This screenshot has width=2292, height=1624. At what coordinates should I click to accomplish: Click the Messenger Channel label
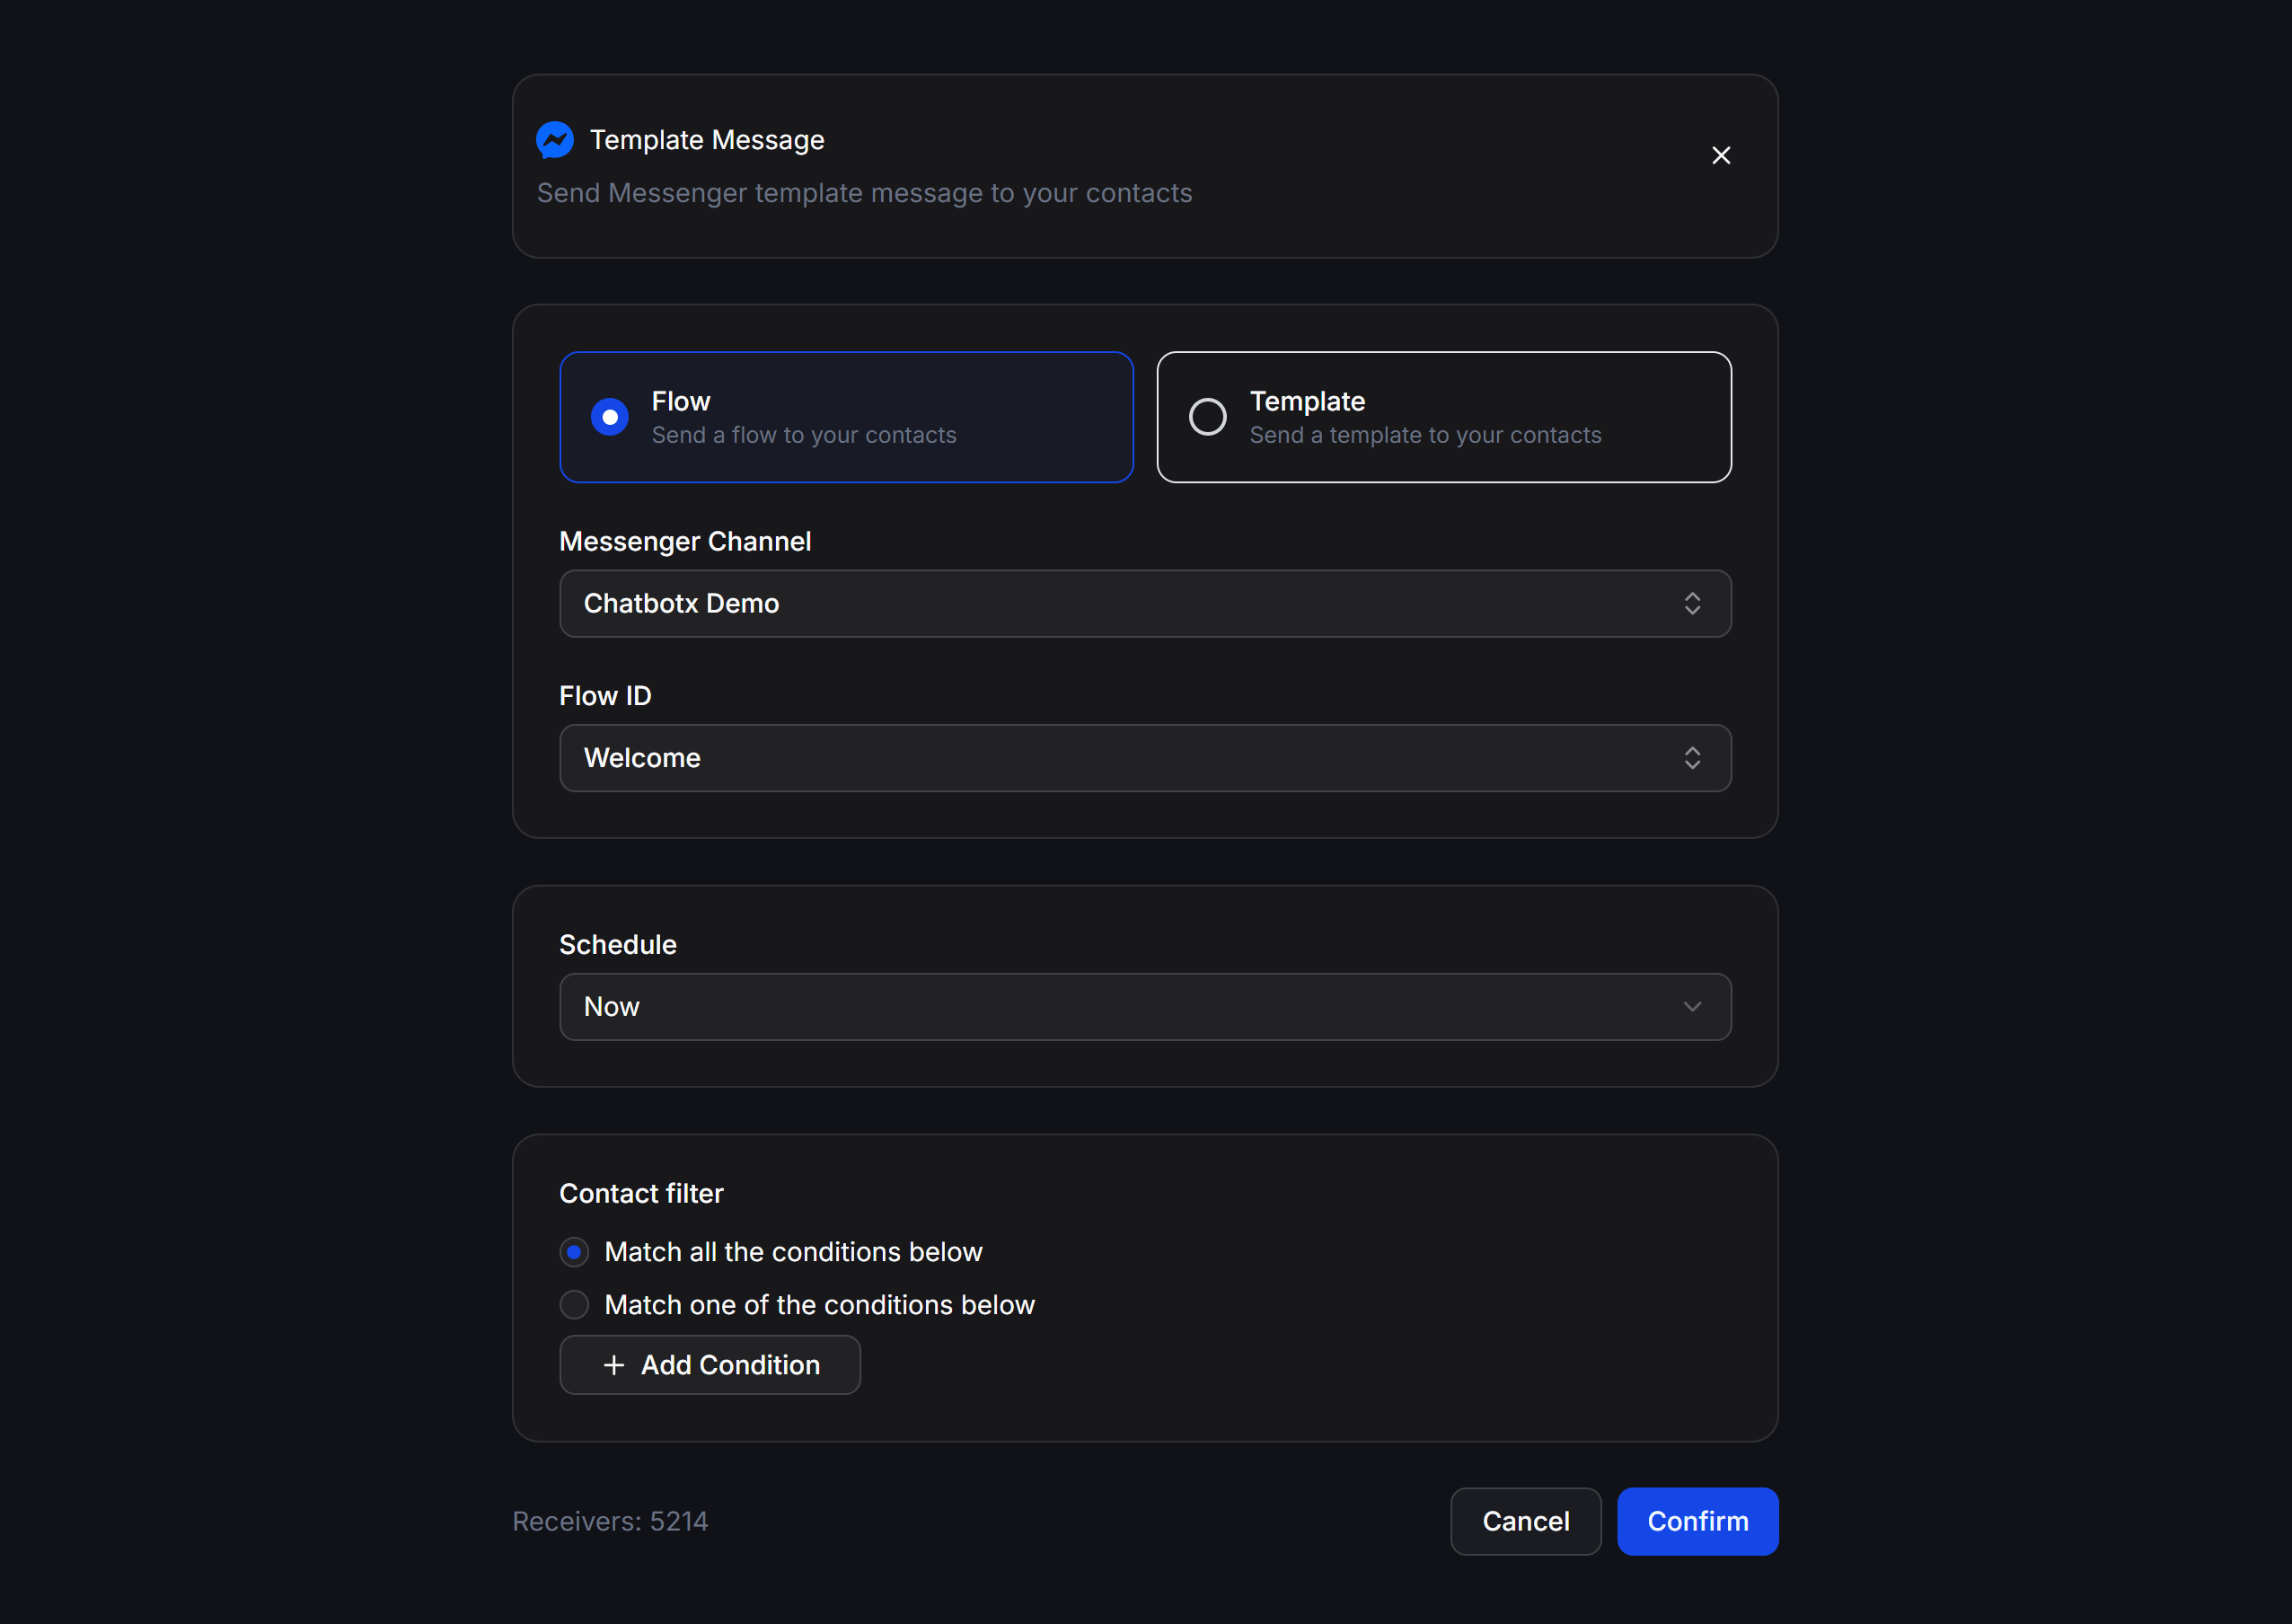pyautogui.click(x=685, y=541)
